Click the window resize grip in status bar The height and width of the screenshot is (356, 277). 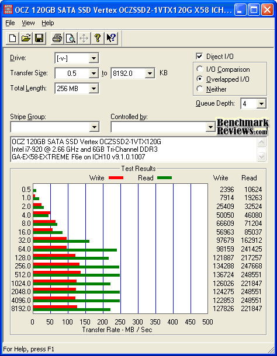270,350
